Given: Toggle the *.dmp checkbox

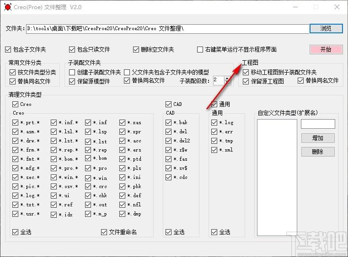Looking at the screenshot, I should tap(122, 214).
